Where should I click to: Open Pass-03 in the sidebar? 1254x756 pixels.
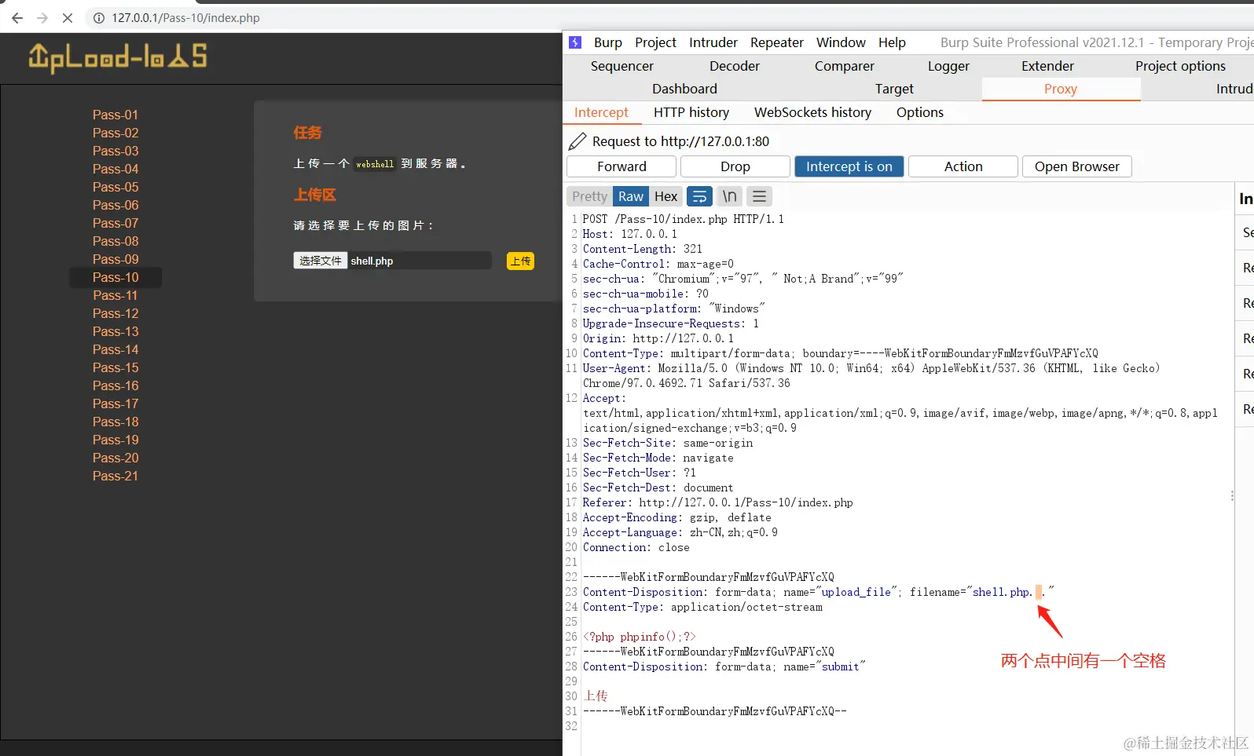click(x=115, y=151)
